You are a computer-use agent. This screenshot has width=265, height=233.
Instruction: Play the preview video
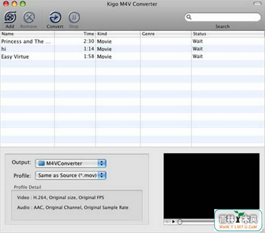pyautogui.click(x=173, y=222)
